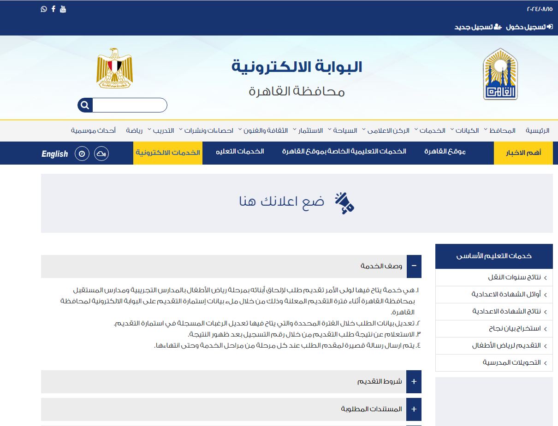
Task: Open the Facebook page icon
Action: [x=53, y=9]
